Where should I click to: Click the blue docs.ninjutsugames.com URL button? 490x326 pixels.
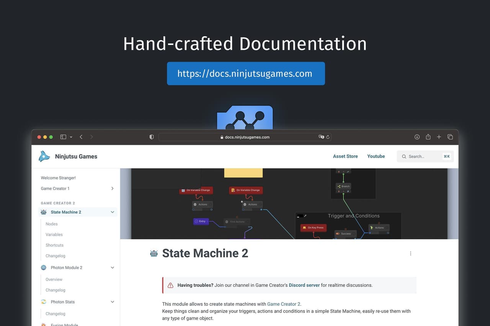tap(246, 73)
